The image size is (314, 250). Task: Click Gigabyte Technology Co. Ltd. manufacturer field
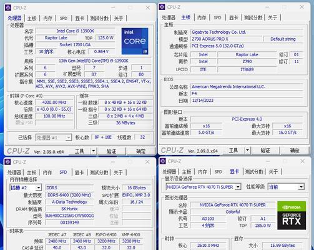coord(247,32)
